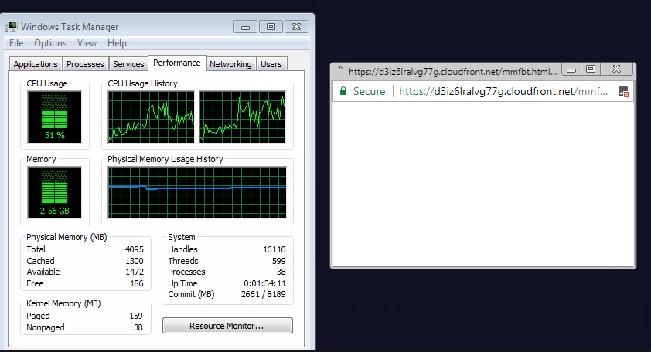Open the View menu in Task Manager

(87, 43)
